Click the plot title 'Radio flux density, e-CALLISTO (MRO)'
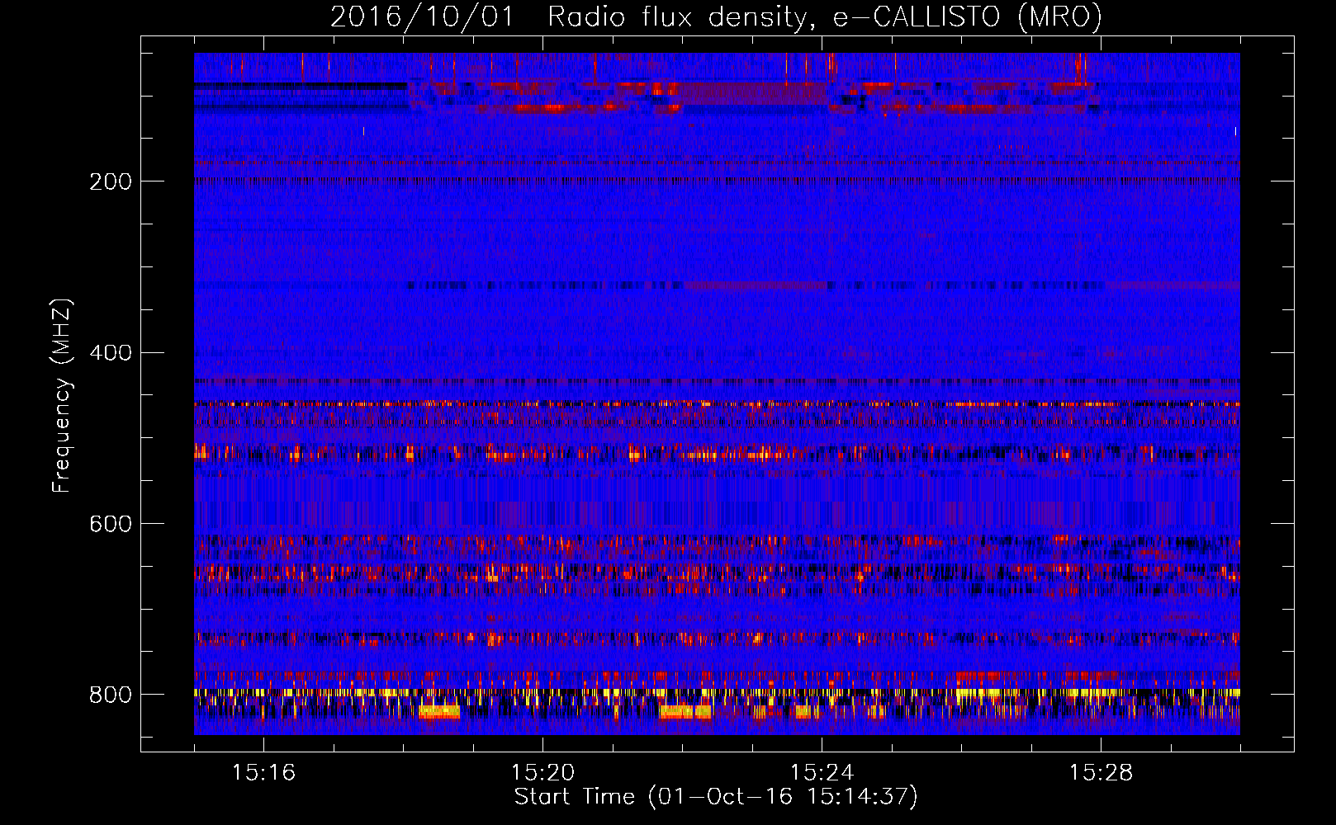Screen dimensions: 1336x825 824,17
